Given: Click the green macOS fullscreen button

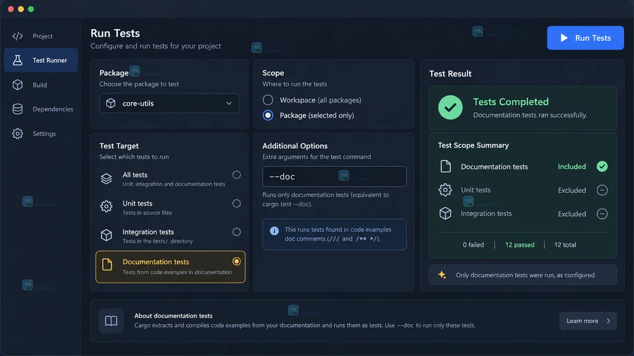Looking at the screenshot, I should tap(31, 9).
